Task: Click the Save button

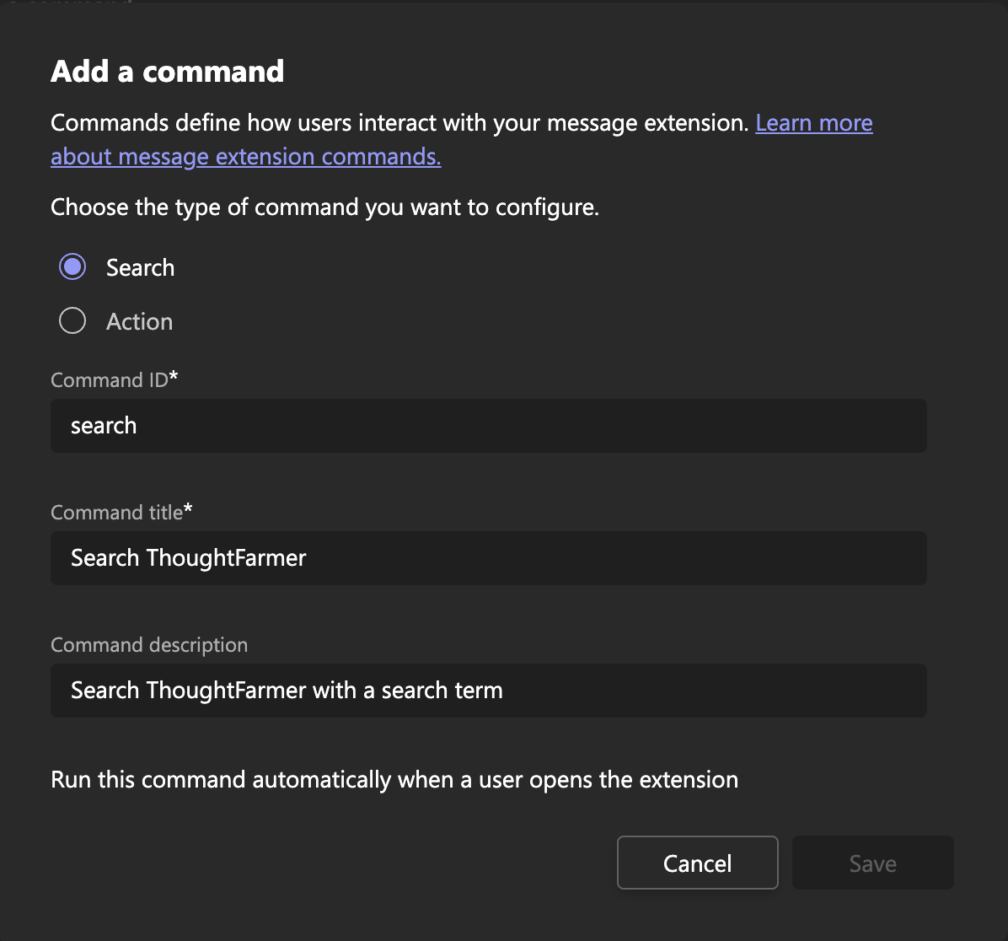Action: [873, 863]
